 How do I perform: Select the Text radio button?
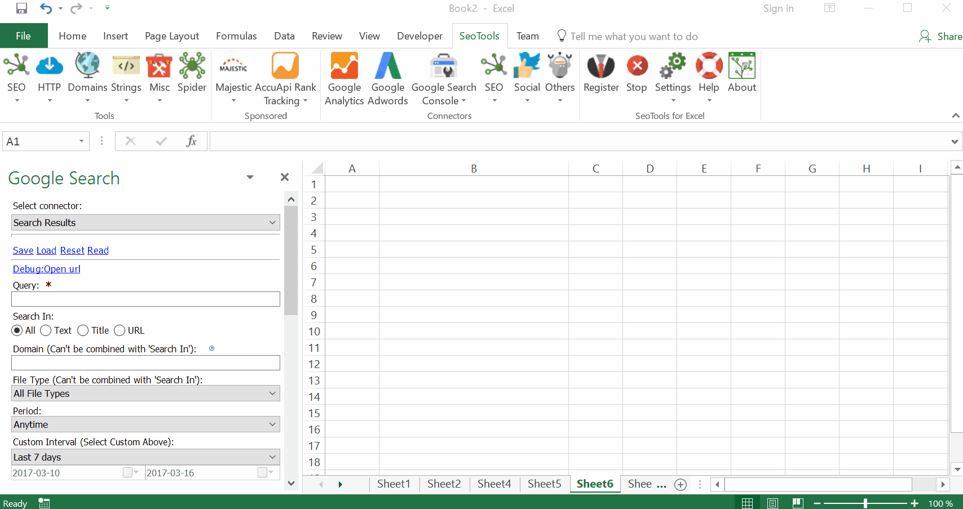click(x=46, y=330)
